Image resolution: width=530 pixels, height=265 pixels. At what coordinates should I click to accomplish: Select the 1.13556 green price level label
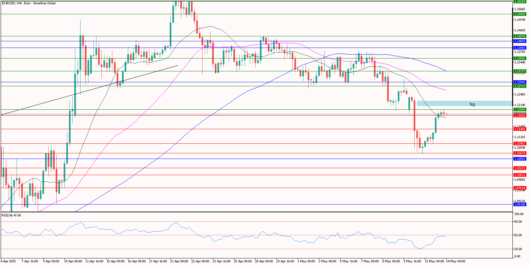(520, 58)
